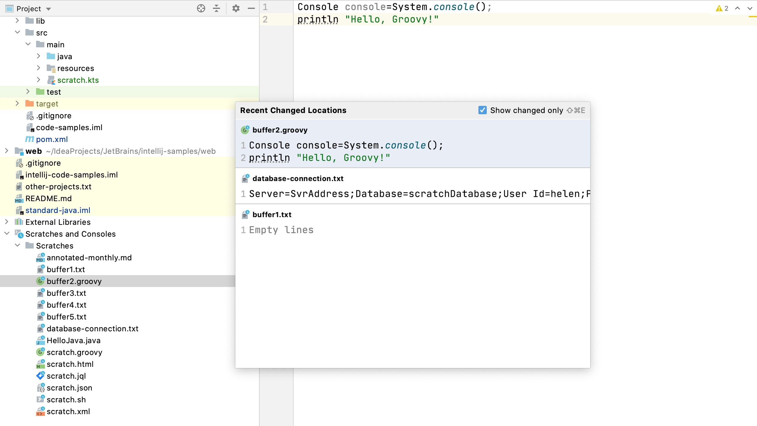Collapse the src folder

coord(17,32)
